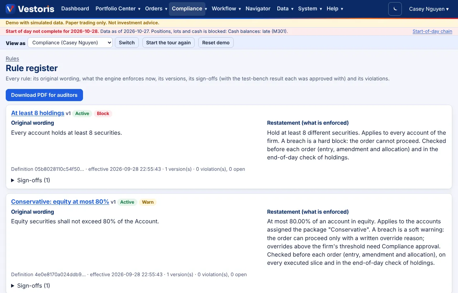Click the Switch button
The width and height of the screenshot is (458, 293).
click(127, 43)
